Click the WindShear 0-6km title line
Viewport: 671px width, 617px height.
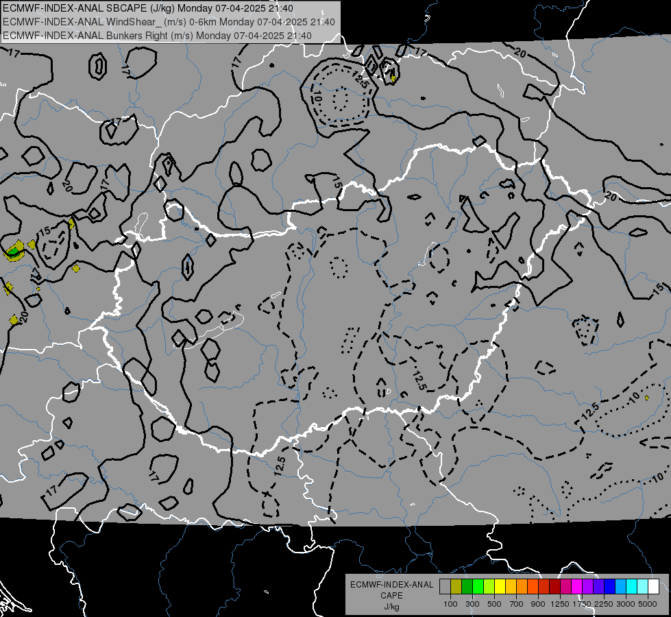pos(169,22)
